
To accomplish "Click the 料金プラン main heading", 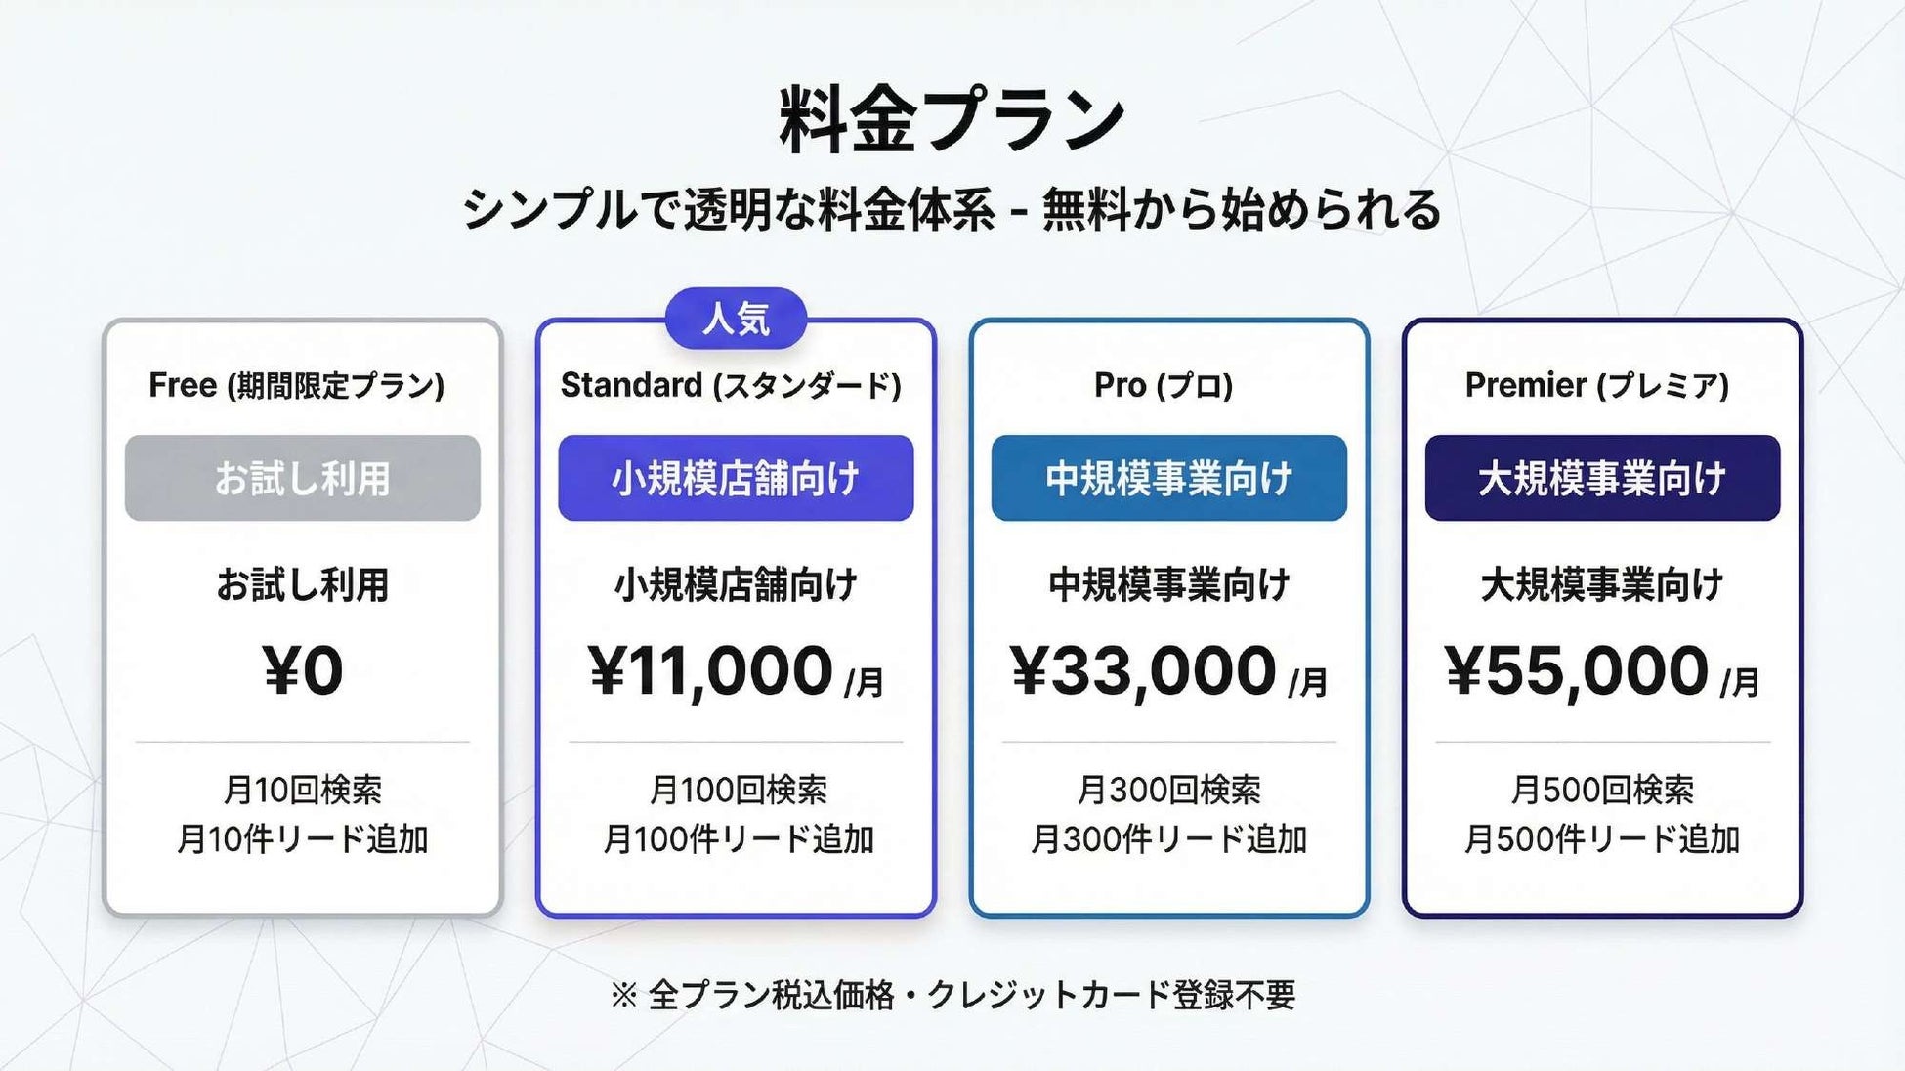I will coord(952,120).
